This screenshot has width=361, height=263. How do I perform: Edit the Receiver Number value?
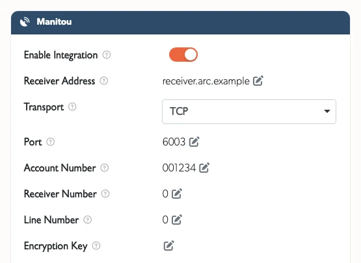tap(177, 194)
